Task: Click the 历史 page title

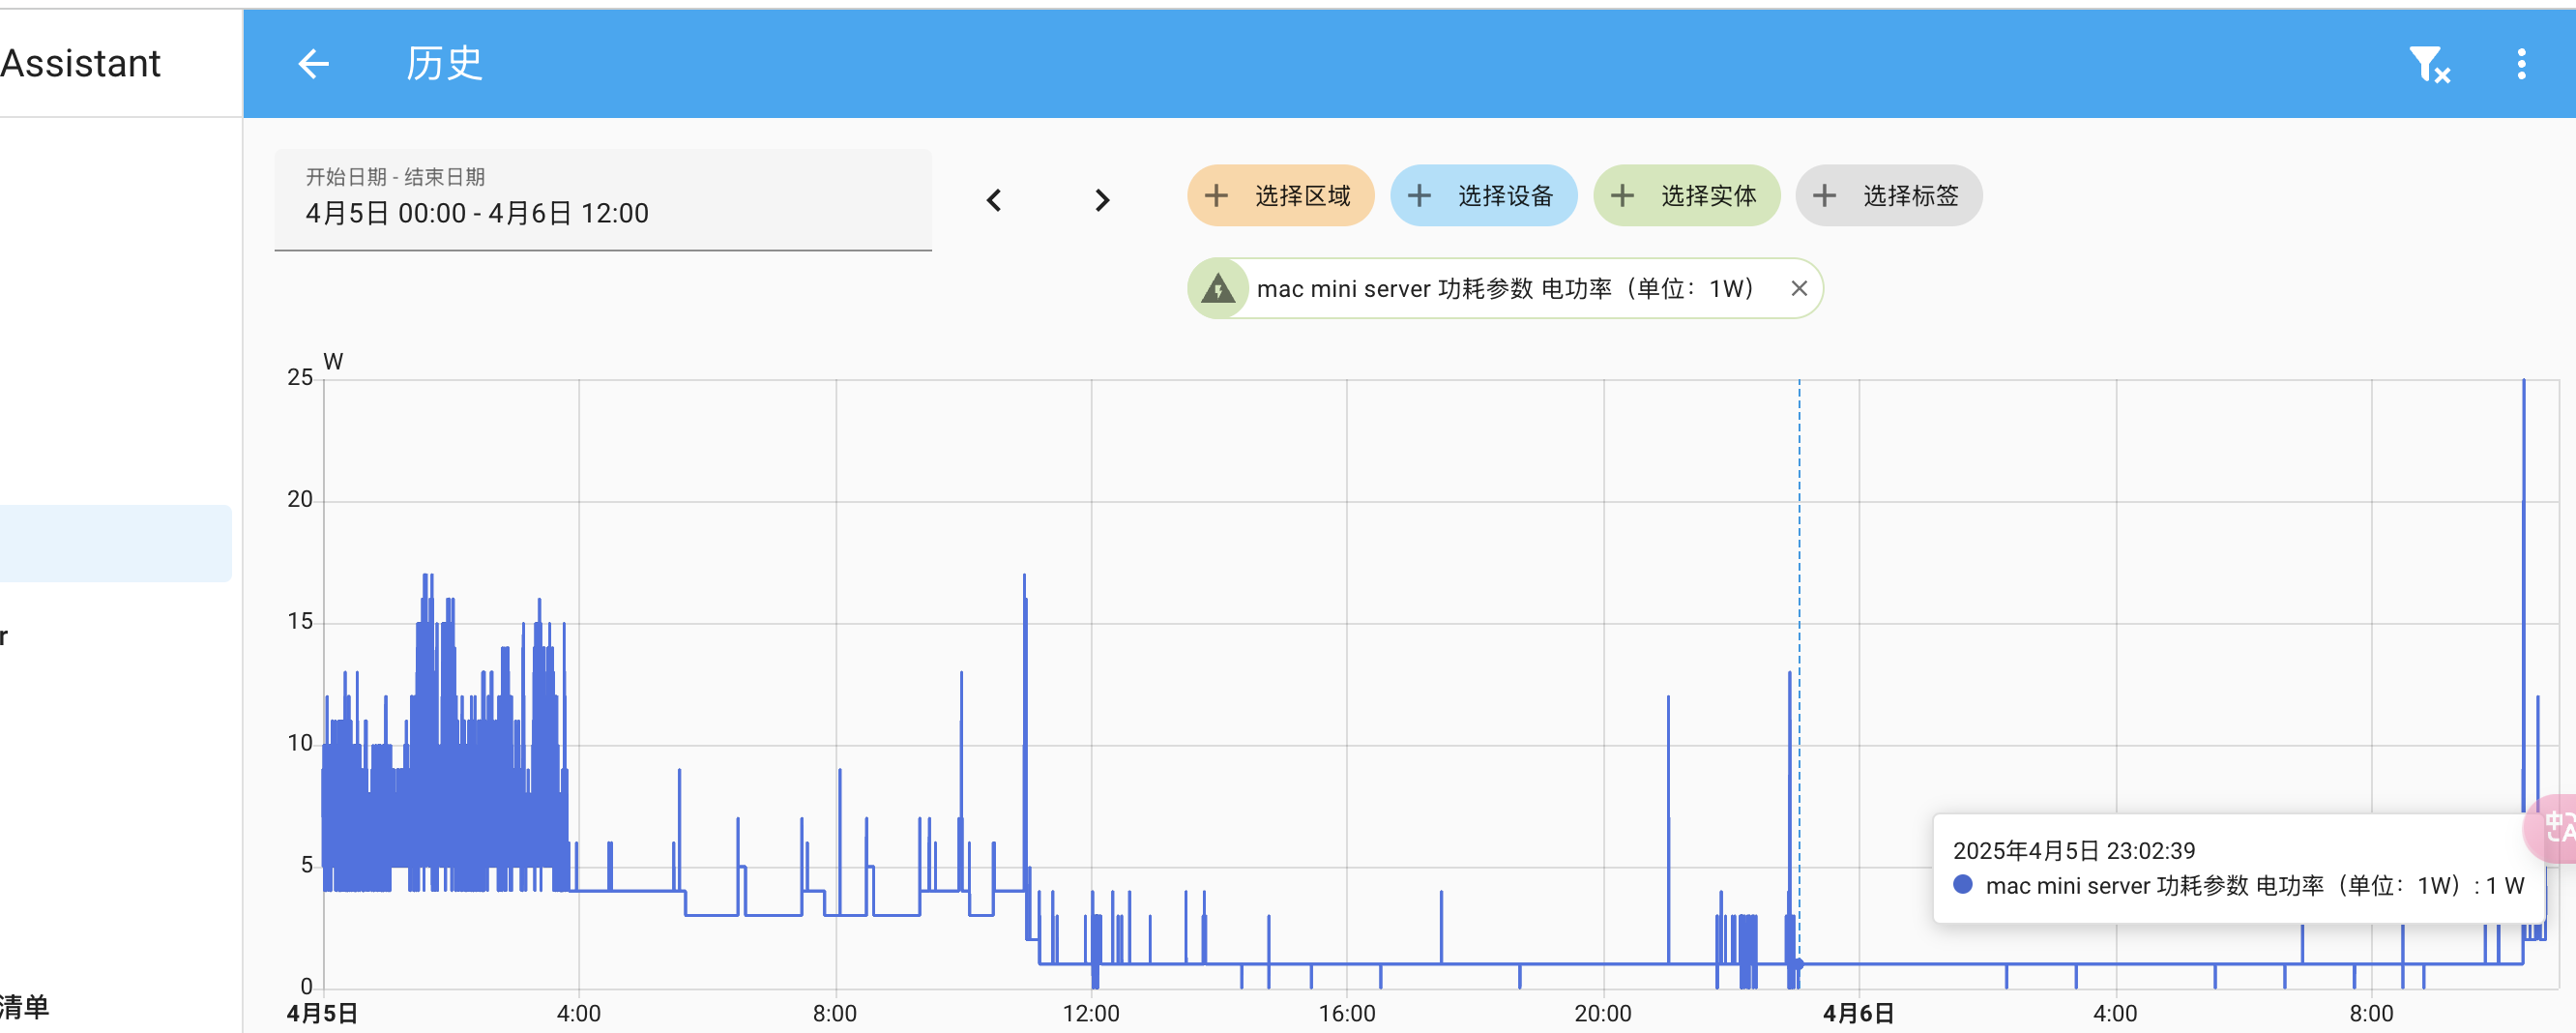Action: (444, 64)
